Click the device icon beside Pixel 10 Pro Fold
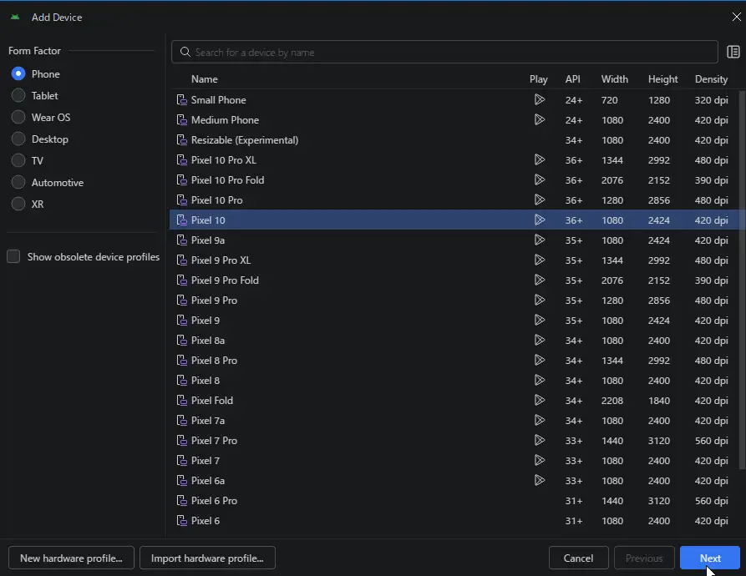The image size is (746, 576). pos(182,179)
